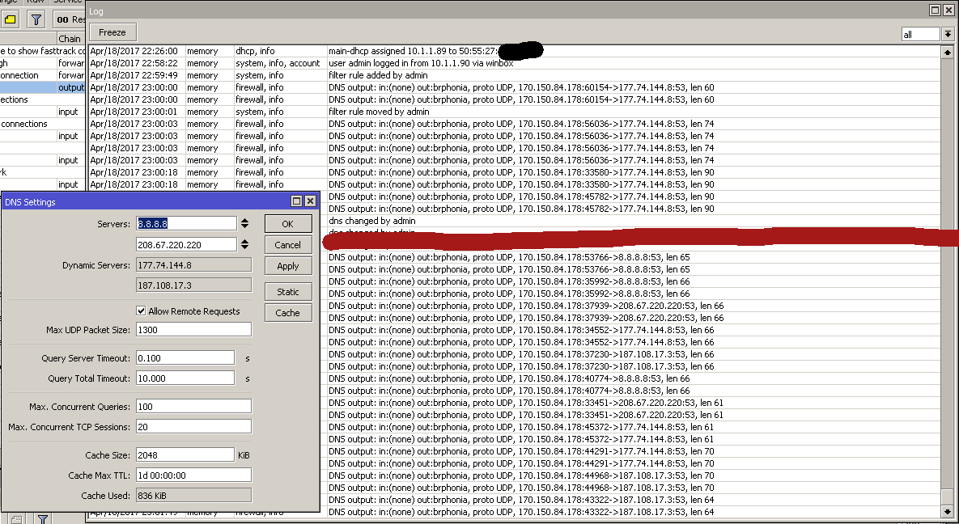Click the Max UDP Packet Size field
959x524 pixels.
click(x=193, y=330)
